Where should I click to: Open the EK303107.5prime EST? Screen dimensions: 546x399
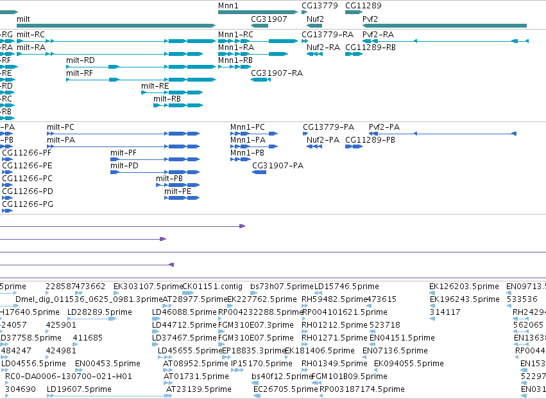click(x=148, y=287)
